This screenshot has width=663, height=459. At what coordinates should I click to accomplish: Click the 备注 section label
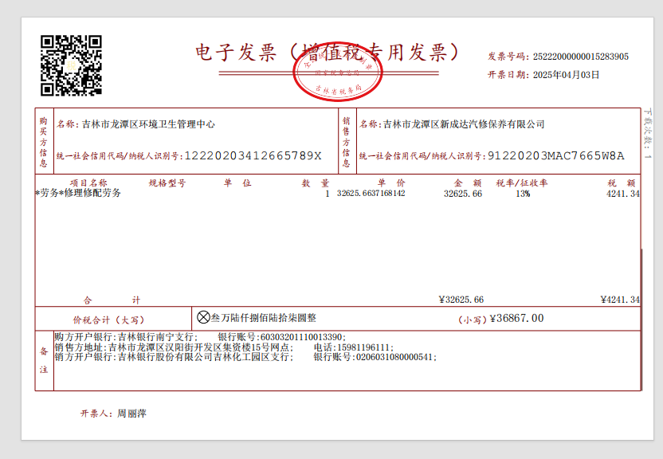coord(44,360)
